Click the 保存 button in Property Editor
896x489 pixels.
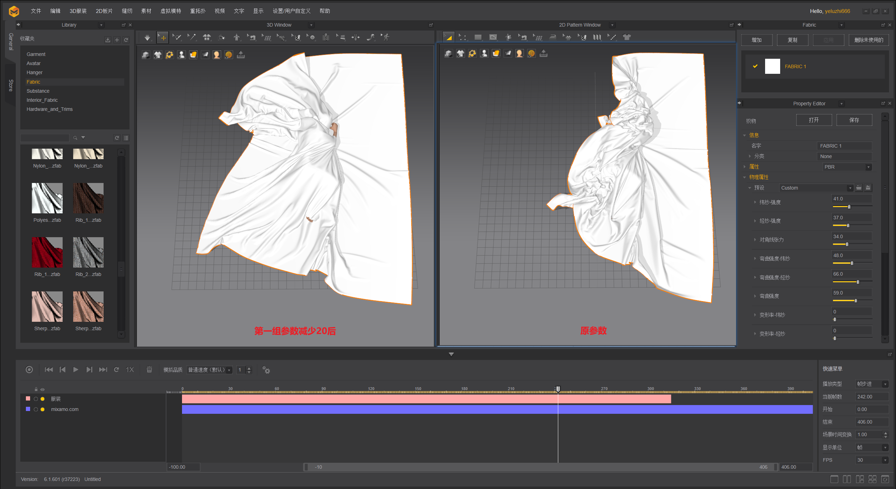[854, 120]
